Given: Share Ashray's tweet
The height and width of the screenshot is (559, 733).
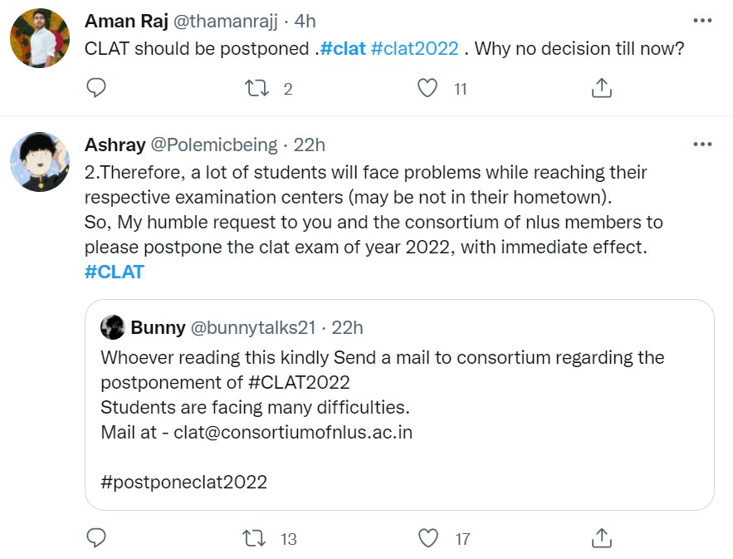Looking at the screenshot, I should 601,538.
